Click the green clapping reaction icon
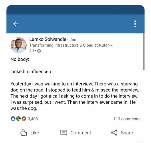 click(19, 119)
